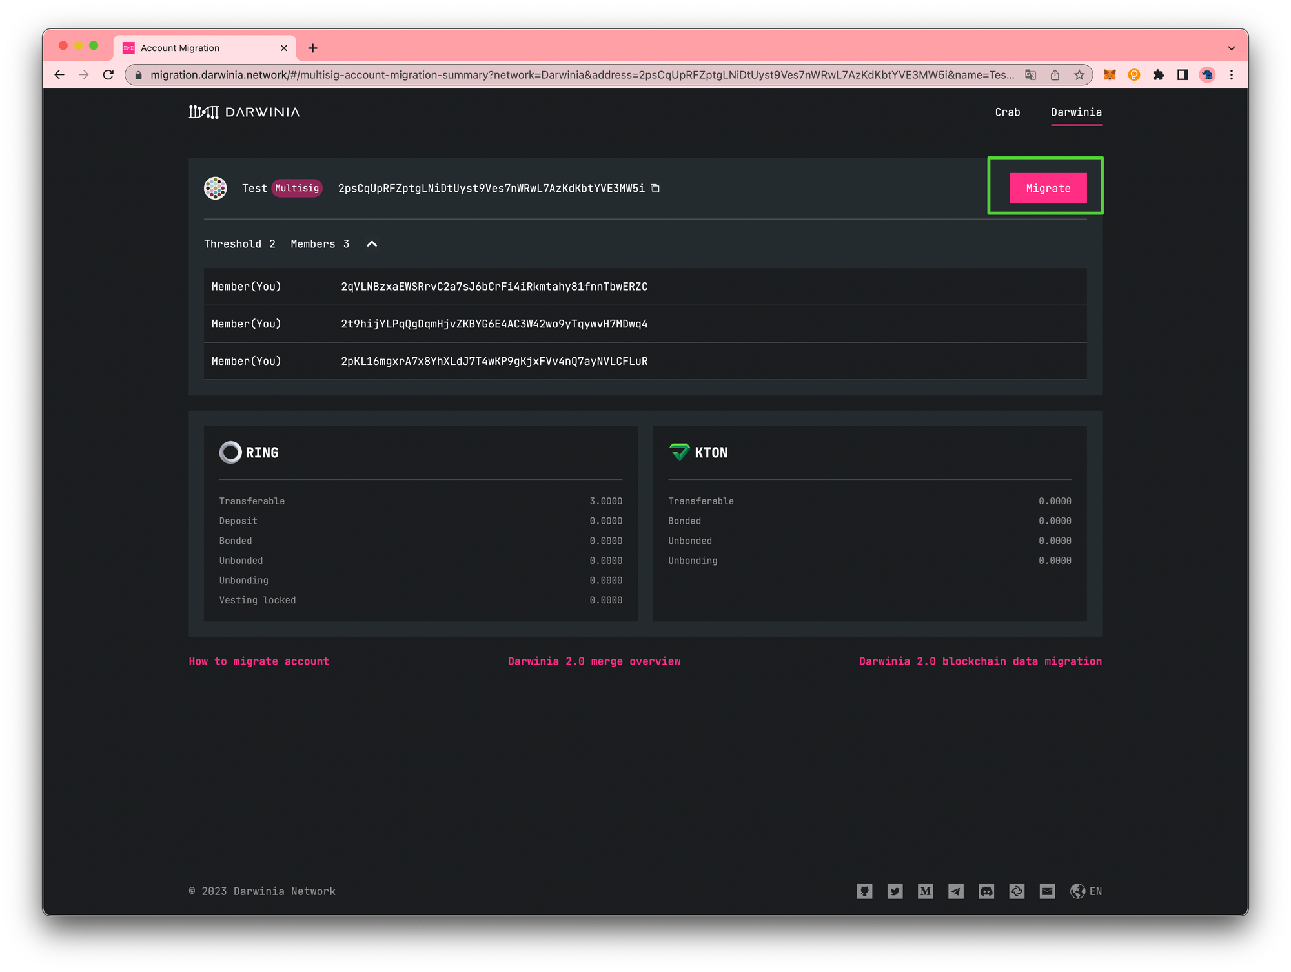The image size is (1291, 972).
Task: Open Medium blog footer icon
Action: tap(925, 891)
